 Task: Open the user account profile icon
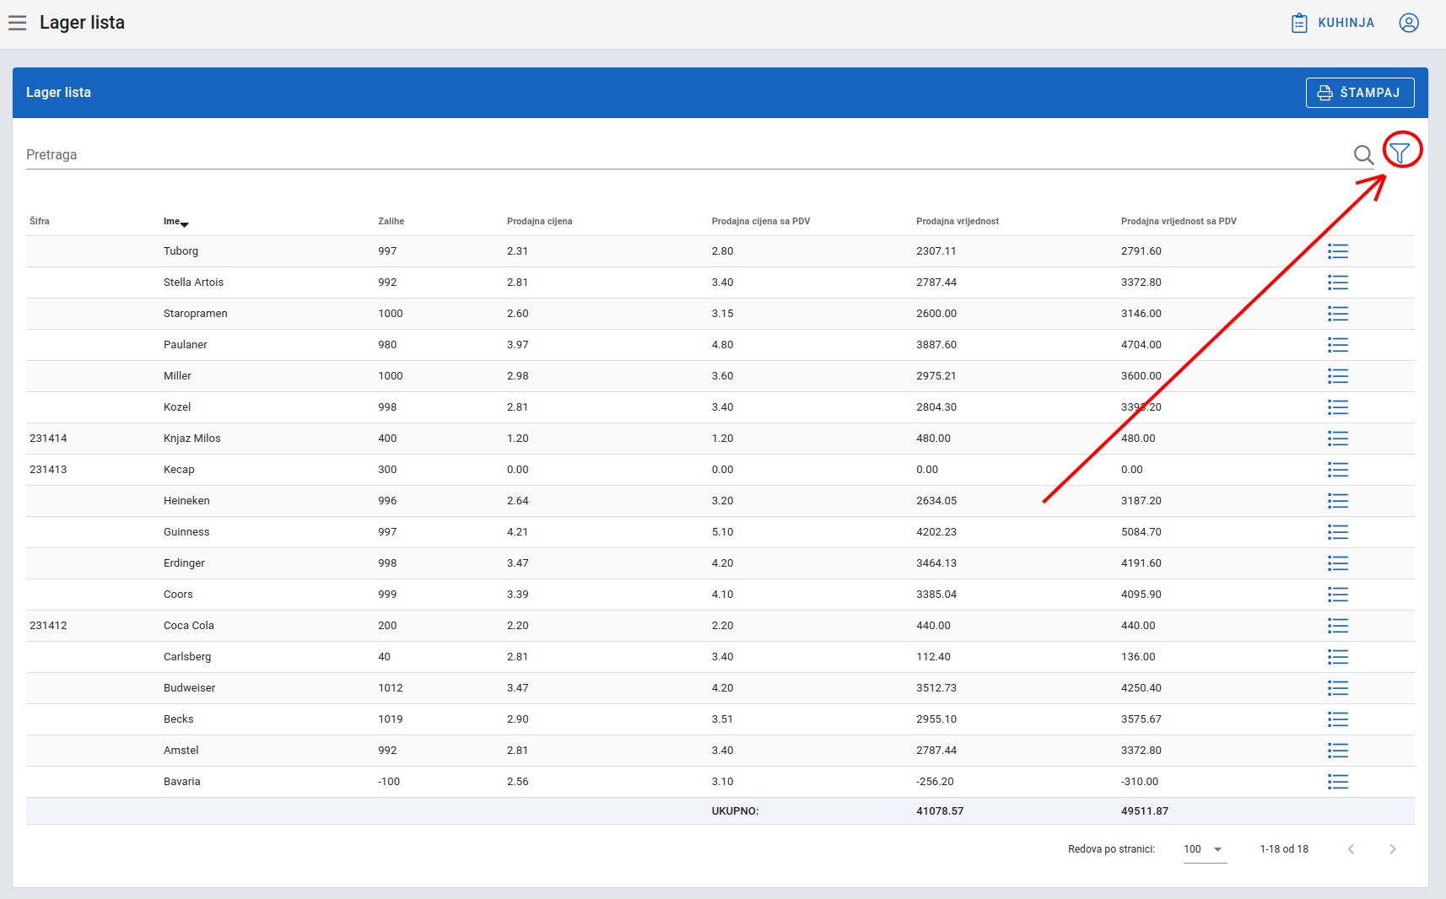[x=1409, y=23]
